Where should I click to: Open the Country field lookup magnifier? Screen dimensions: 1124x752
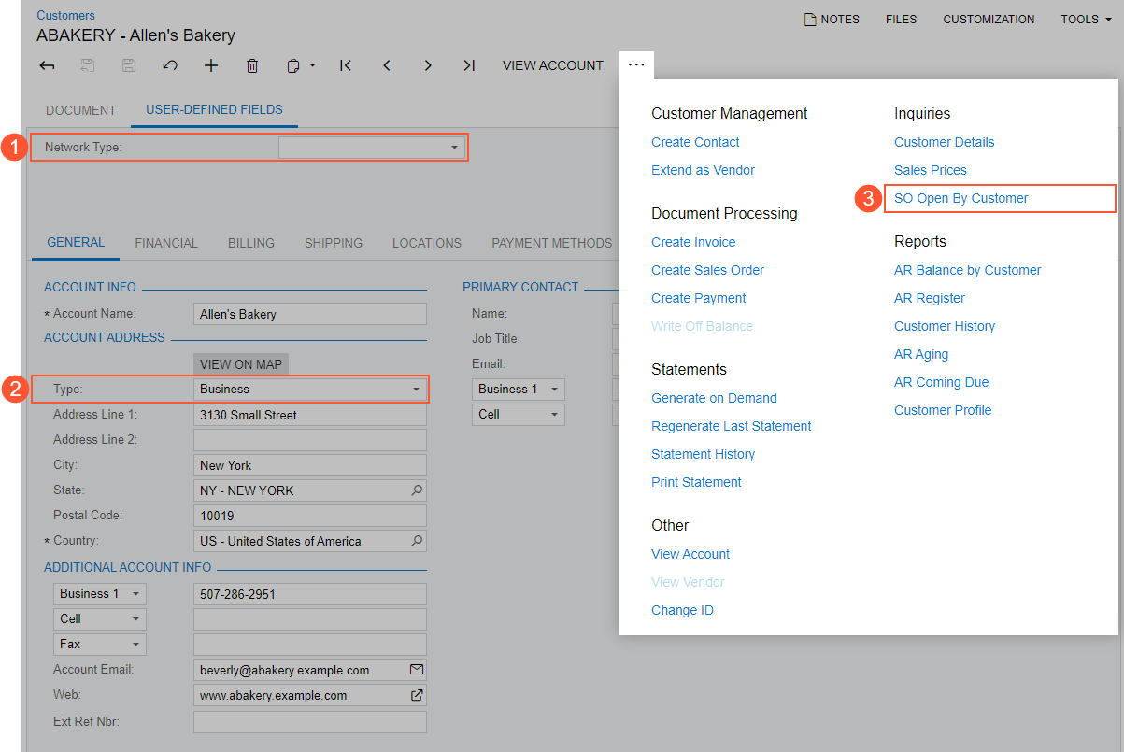417,540
